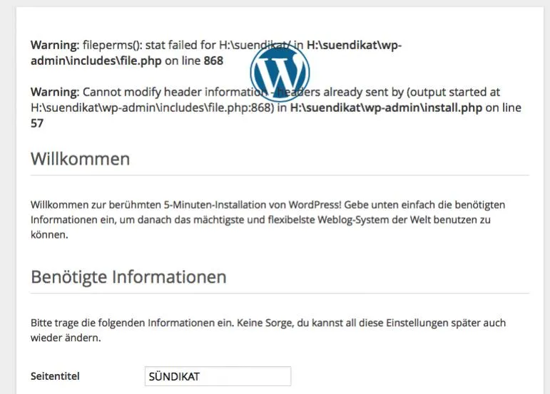
Task: Click the 'Bitte trage die folgenden Informationen' paragraph
Action: [268, 330]
